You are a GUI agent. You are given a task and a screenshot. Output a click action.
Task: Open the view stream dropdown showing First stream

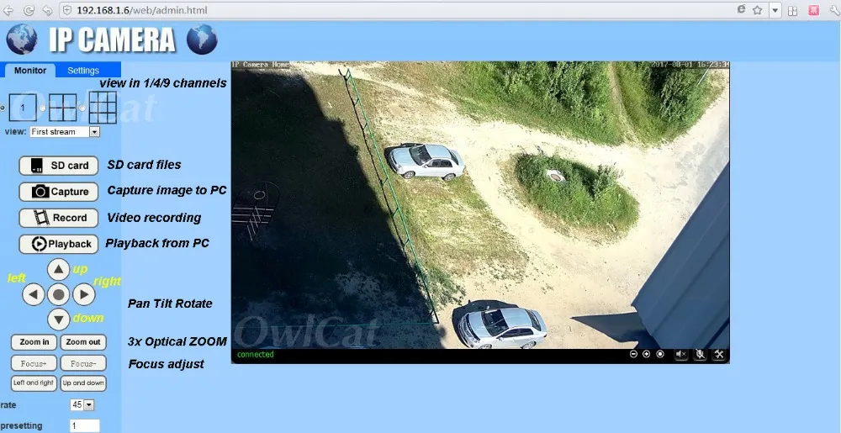click(65, 132)
